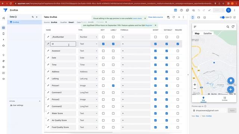Click the formula field for Assessor
The width and height of the screenshot is (239, 134).
(x=135, y=51)
